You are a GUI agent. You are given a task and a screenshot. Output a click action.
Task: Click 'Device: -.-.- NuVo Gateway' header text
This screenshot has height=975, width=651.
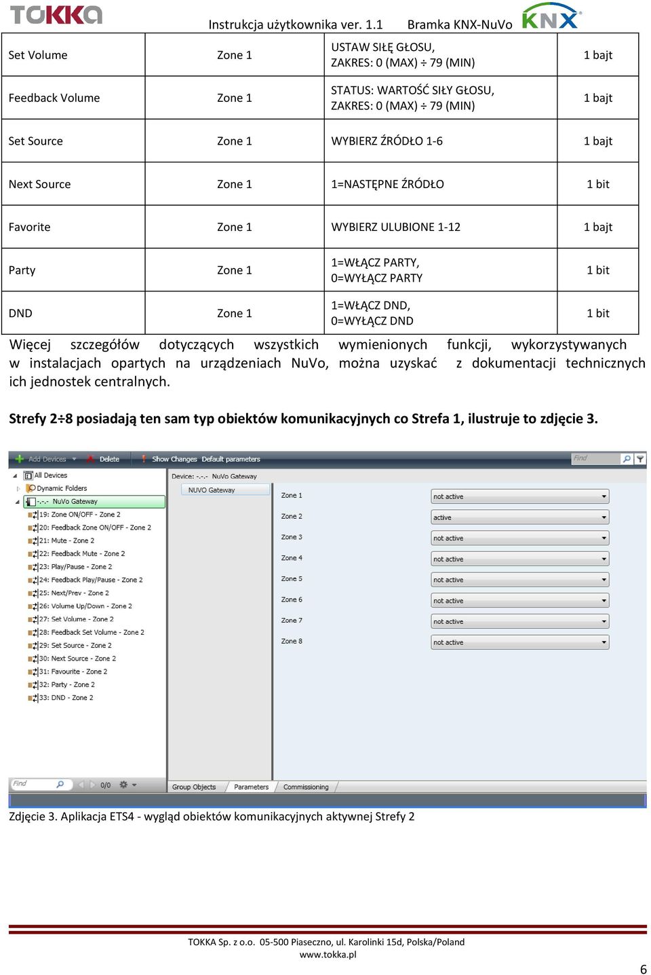tap(214, 476)
